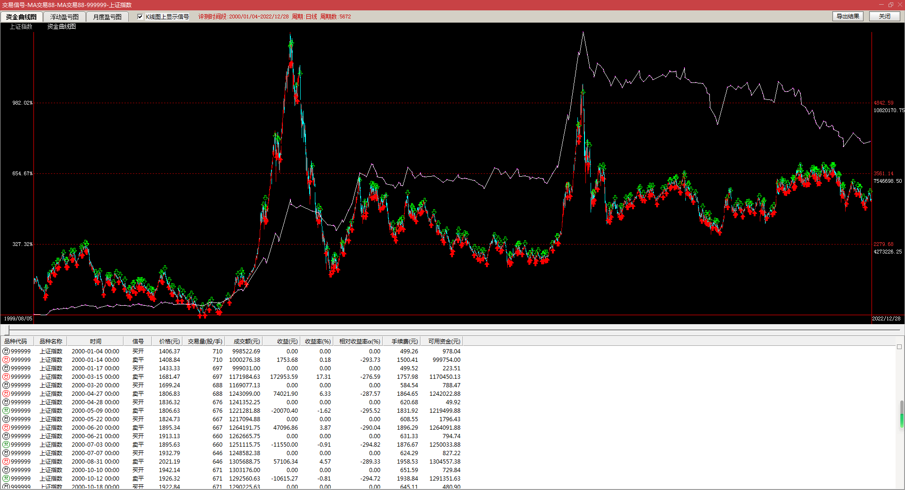Select the row icon for 2000-10-10
Screen dimensions: 905x490
point(6,470)
